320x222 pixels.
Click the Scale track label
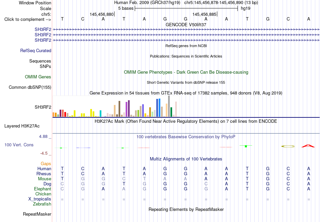pyautogui.click(x=45, y=8)
